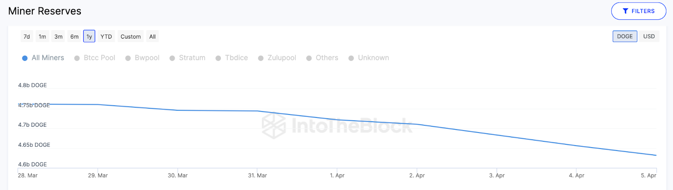
Task: Show Btcc Pool series
Action: tap(95, 58)
